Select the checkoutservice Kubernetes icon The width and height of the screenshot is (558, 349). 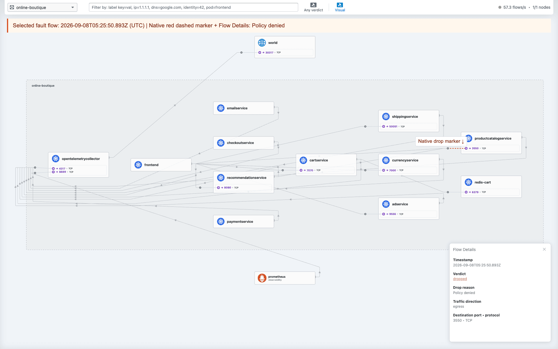point(221,143)
